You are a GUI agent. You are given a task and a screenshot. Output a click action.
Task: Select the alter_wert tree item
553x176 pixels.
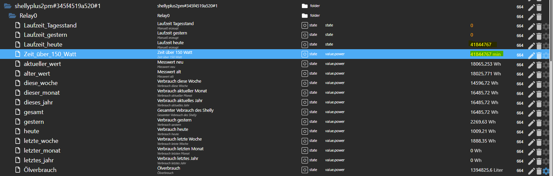click(37, 74)
